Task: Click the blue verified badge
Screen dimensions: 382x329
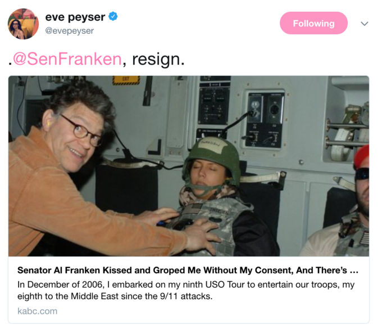Action: click(x=113, y=16)
